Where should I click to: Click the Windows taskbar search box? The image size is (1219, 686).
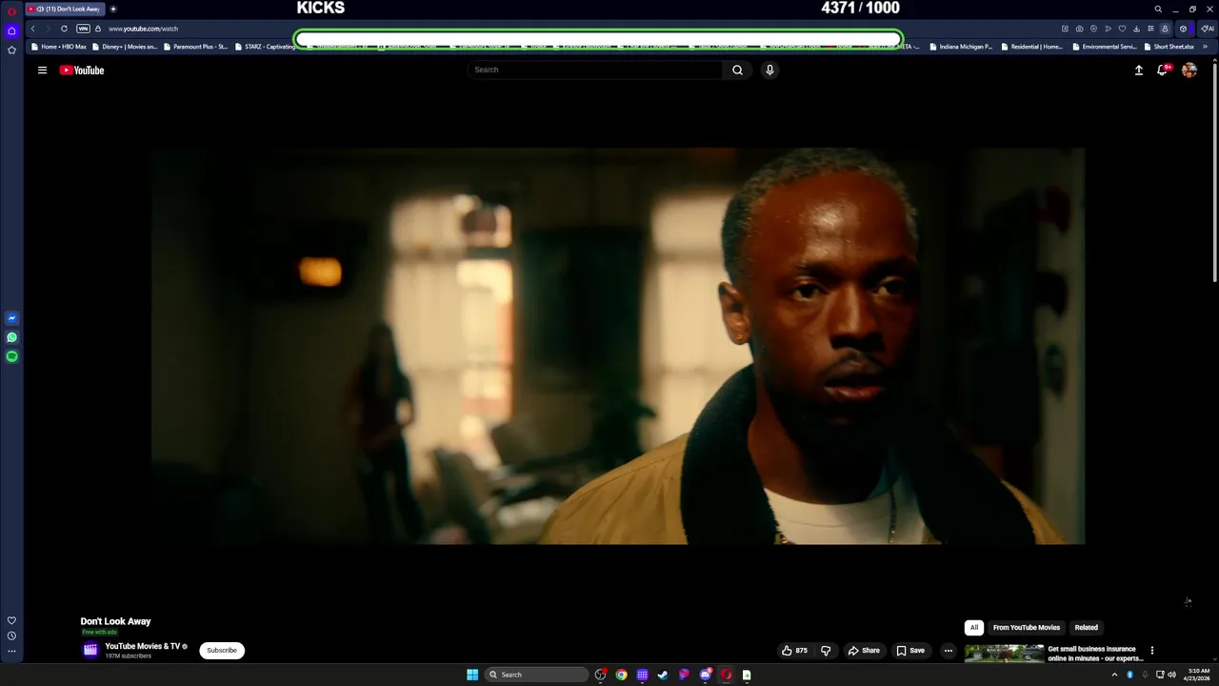click(536, 675)
